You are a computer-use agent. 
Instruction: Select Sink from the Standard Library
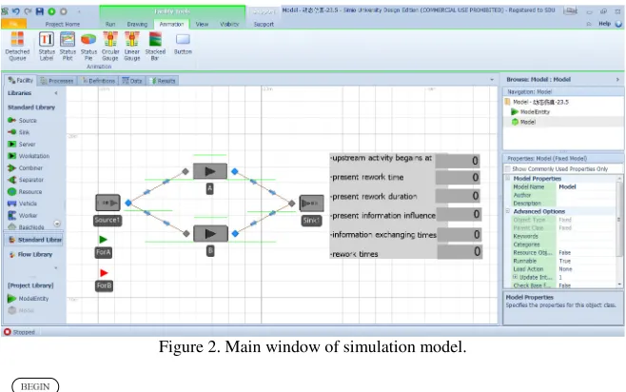point(19,132)
